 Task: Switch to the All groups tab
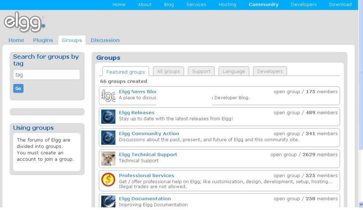169,71
